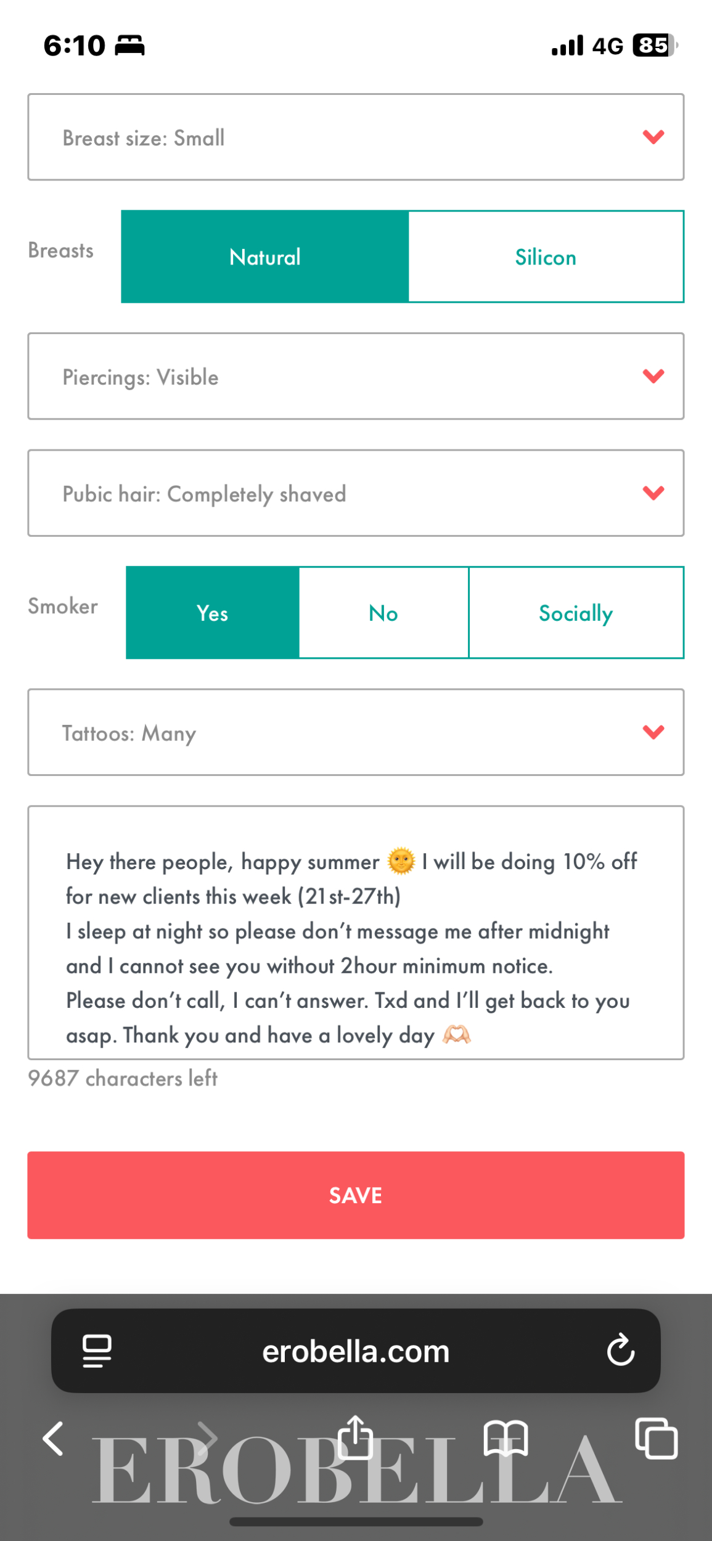Tap the forward navigation arrow
Screen dimensions: 712x1541
207,1438
